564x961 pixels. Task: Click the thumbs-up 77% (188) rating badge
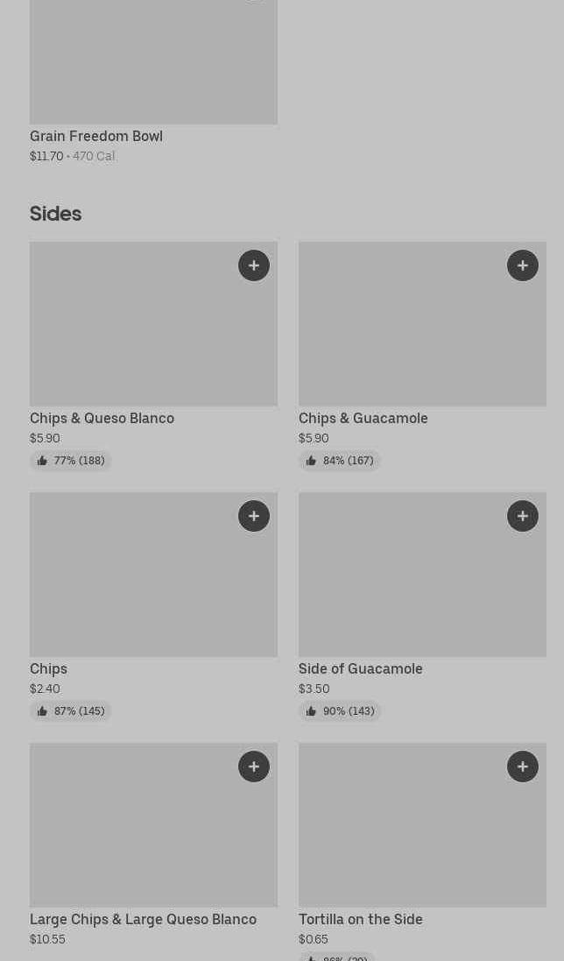point(71,461)
